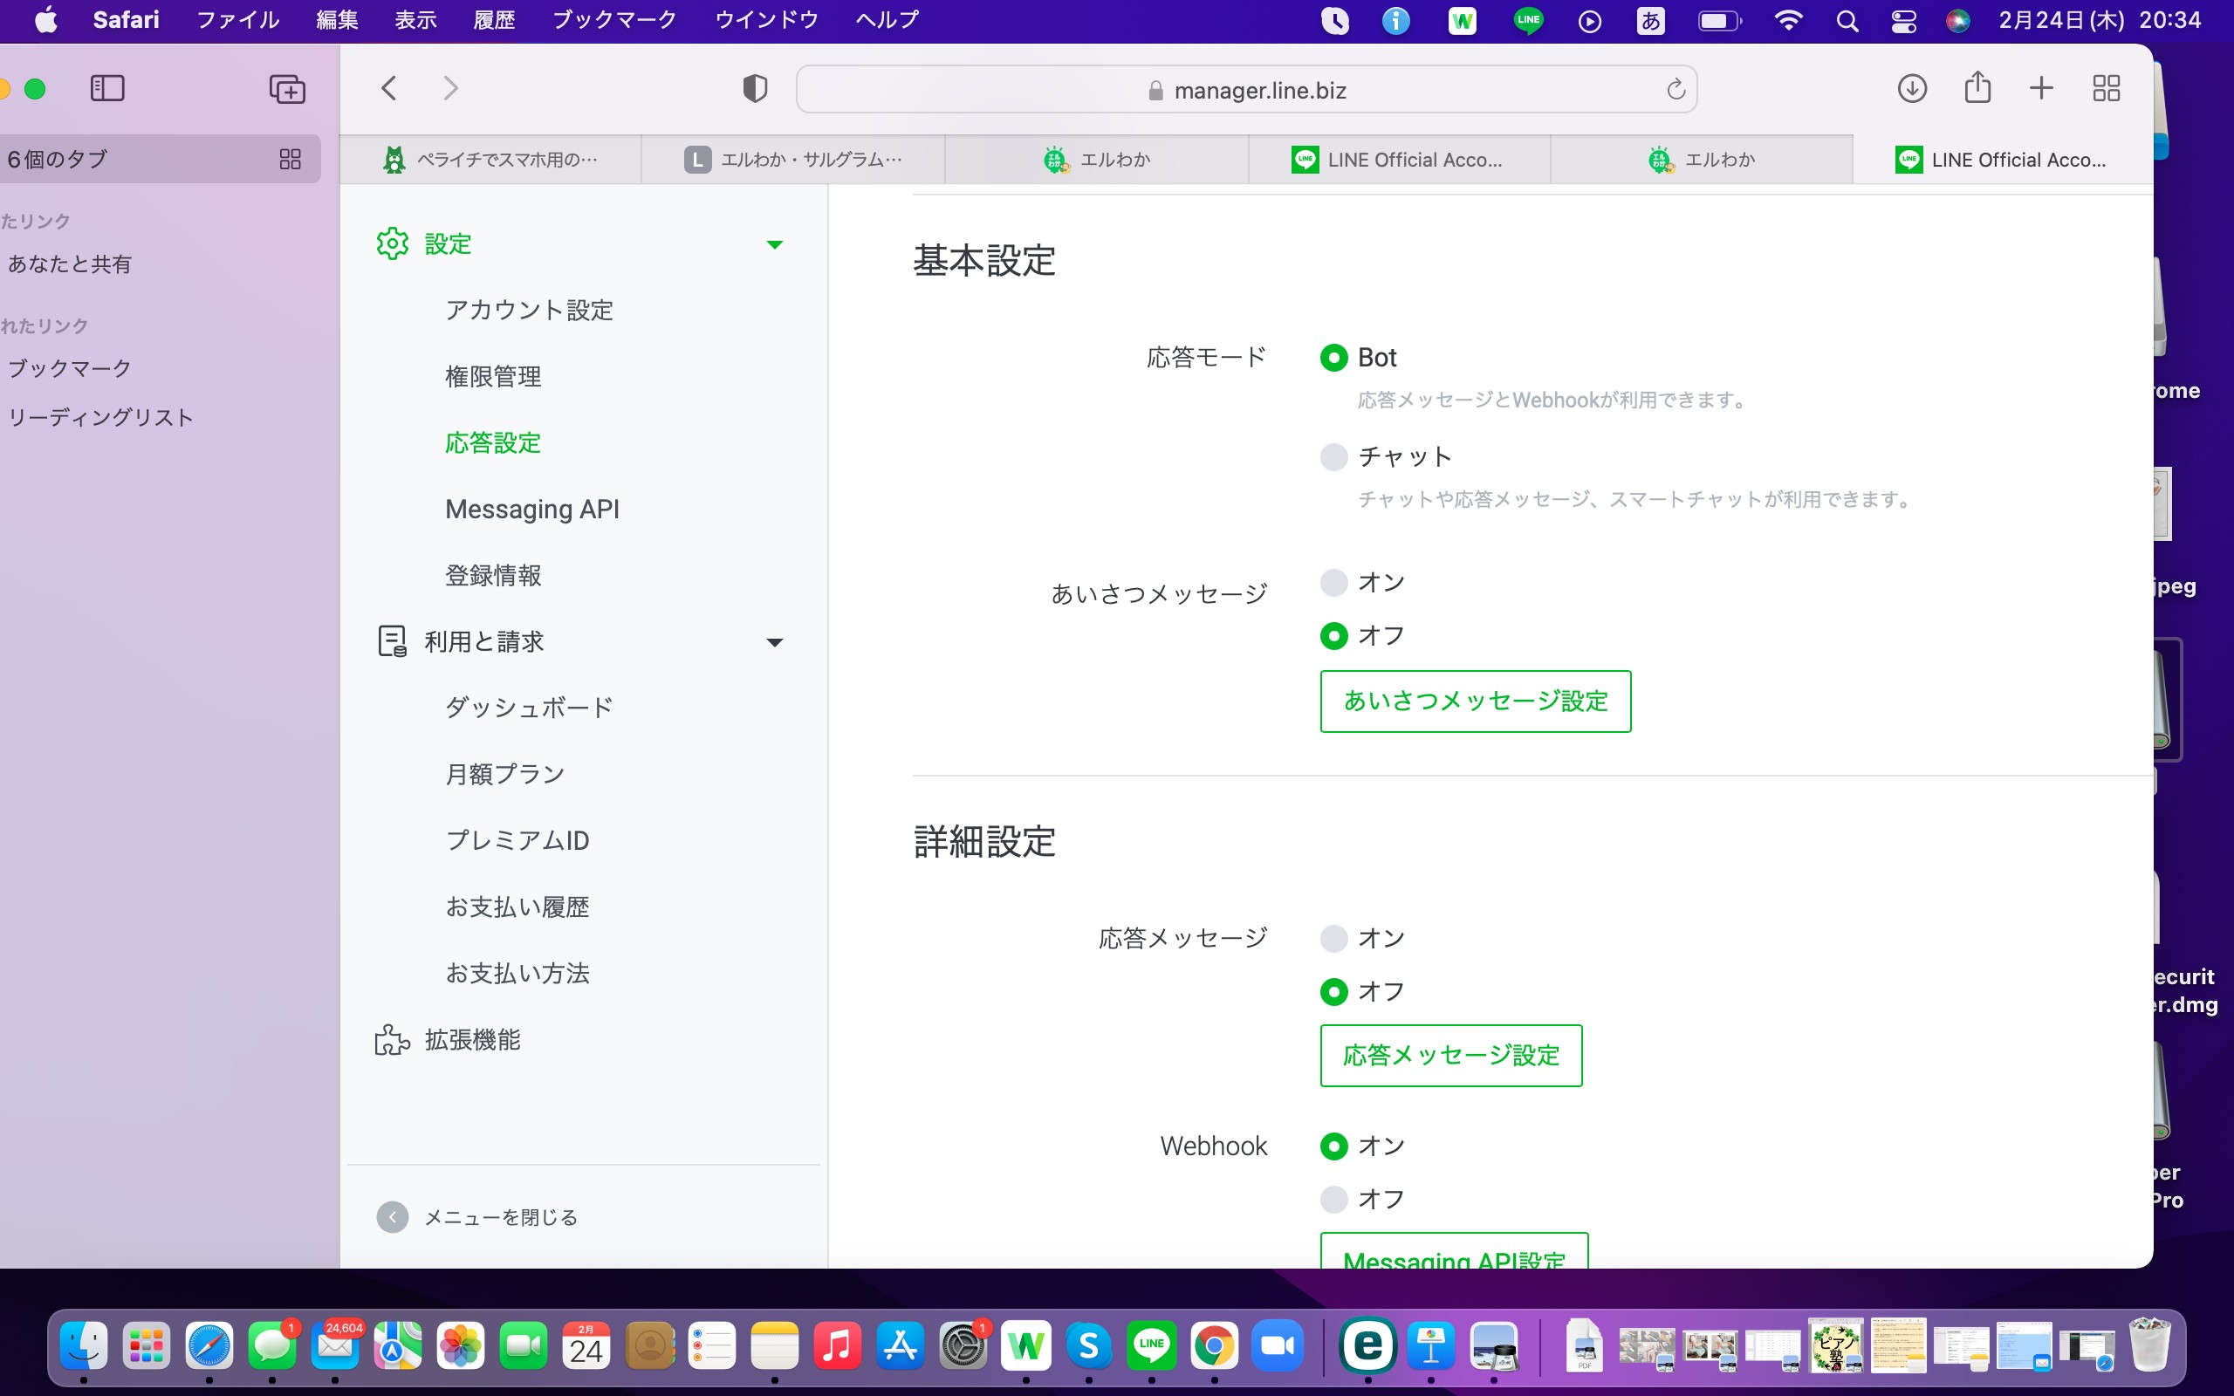Click the grid icon beside 6個のタブ
The image size is (2234, 1396).
point(290,159)
